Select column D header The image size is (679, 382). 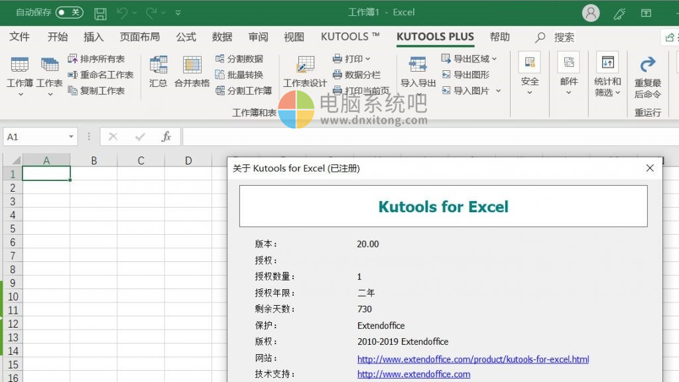point(188,160)
